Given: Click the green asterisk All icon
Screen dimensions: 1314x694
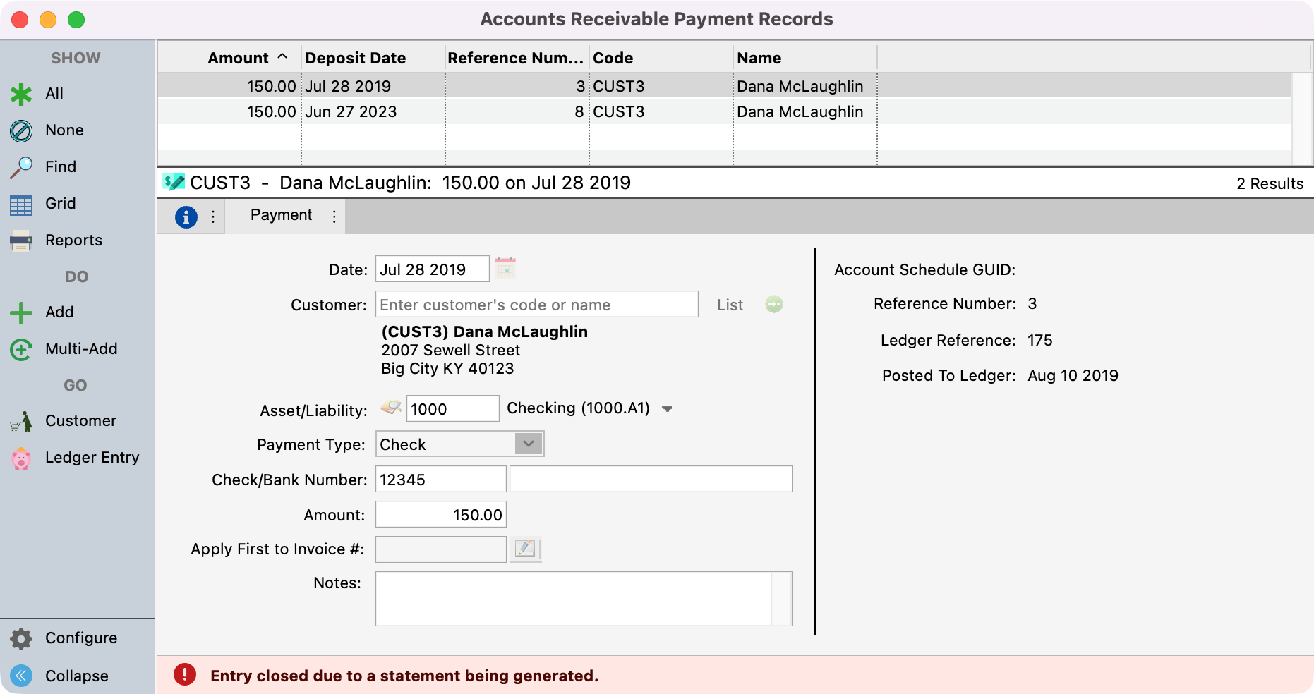Looking at the screenshot, I should (21, 94).
